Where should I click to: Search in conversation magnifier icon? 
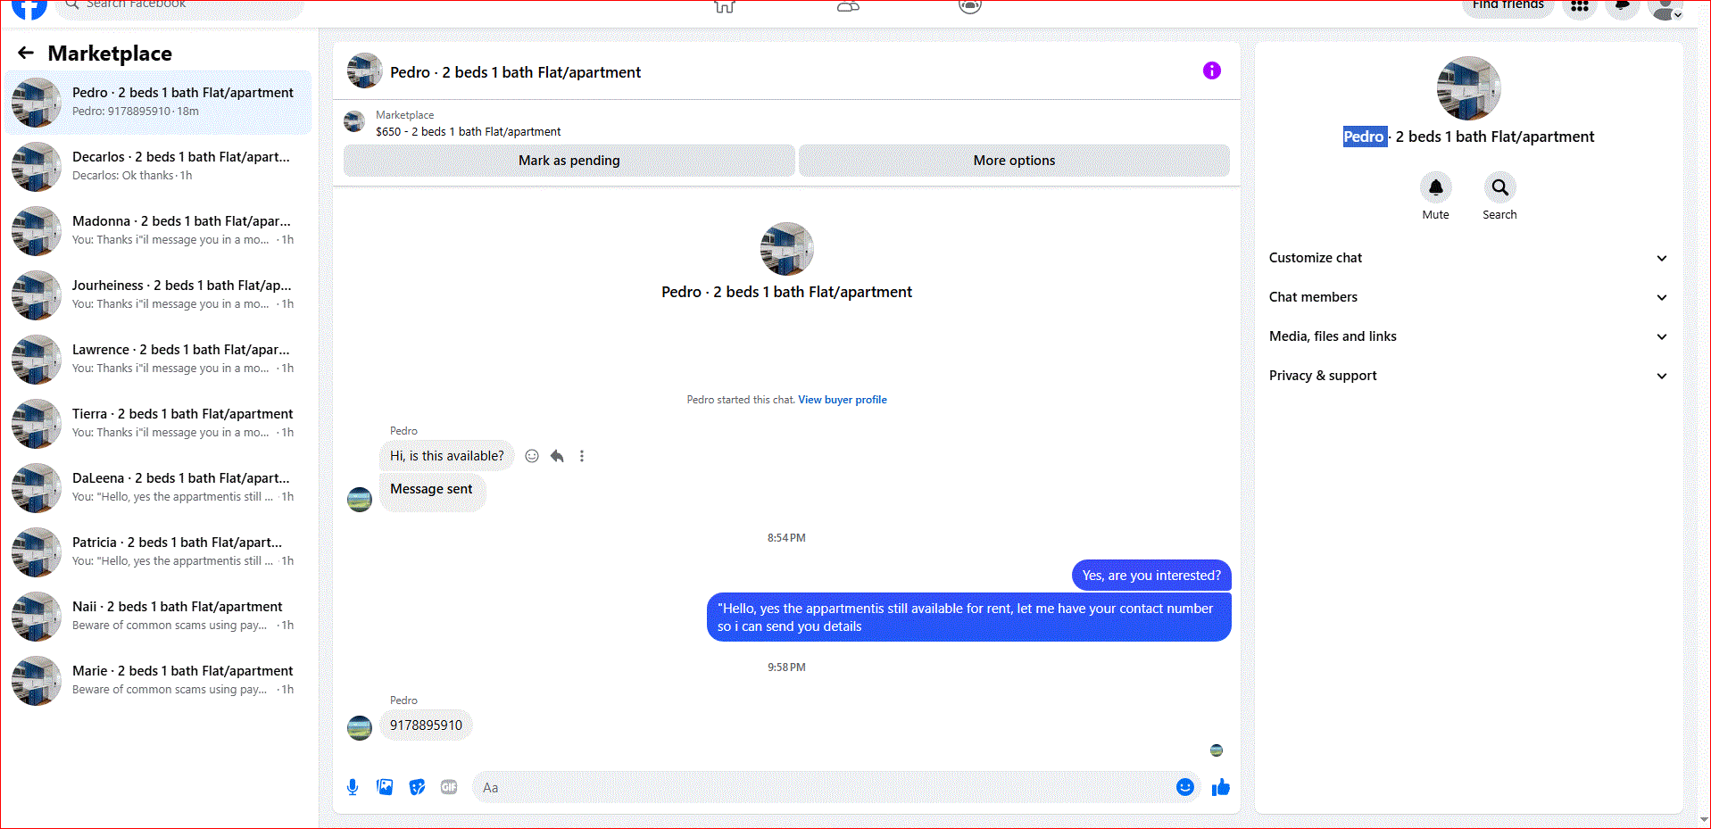(1499, 187)
